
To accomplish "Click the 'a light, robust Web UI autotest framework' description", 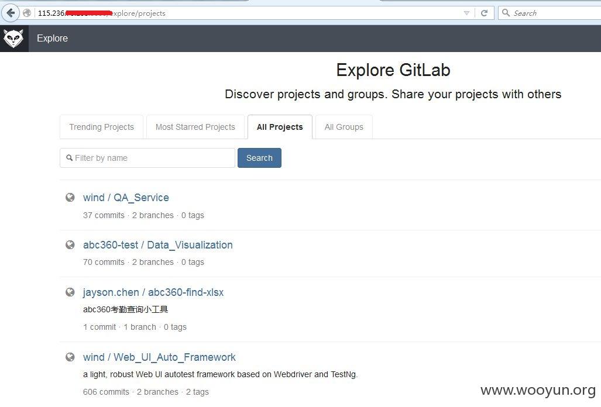I will pos(221,374).
